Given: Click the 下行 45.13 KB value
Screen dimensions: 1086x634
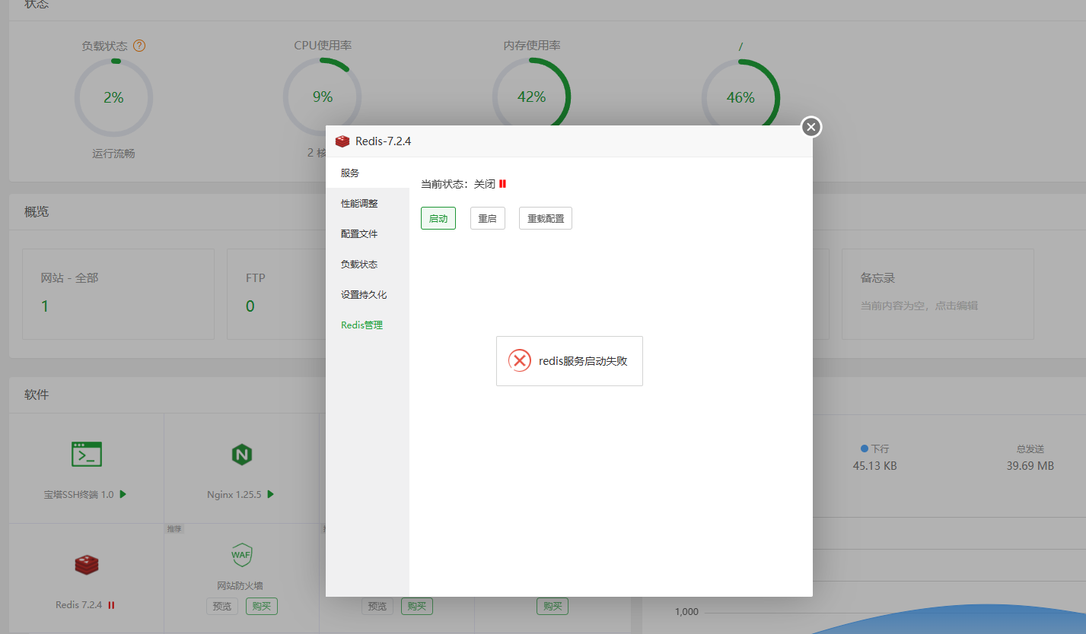Looking at the screenshot, I should click(874, 465).
